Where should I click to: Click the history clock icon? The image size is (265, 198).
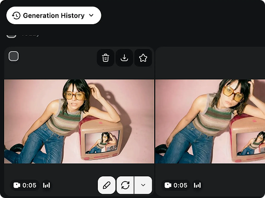16,15
